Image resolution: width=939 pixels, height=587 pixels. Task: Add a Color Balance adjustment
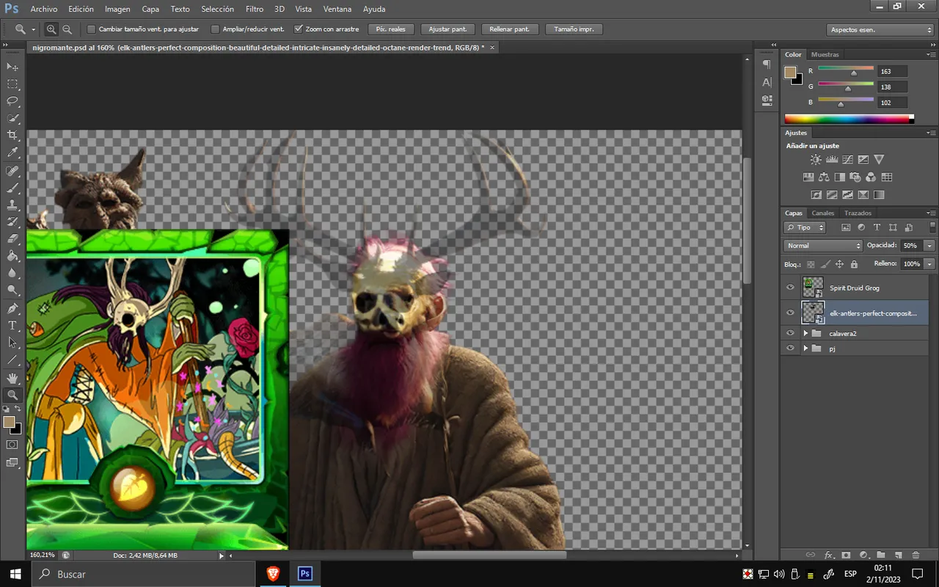coord(824,177)
